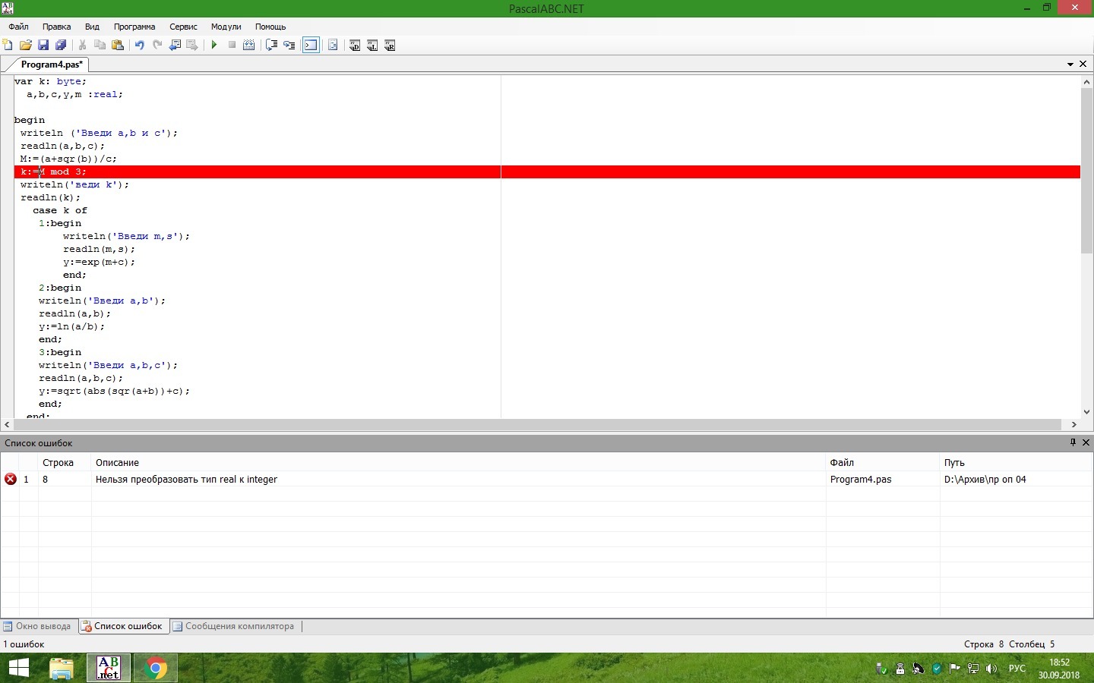The width and height of the screenshot is (1094, 683).
Task: Click the editor scroll down arrow
Action: [1086, 412]
